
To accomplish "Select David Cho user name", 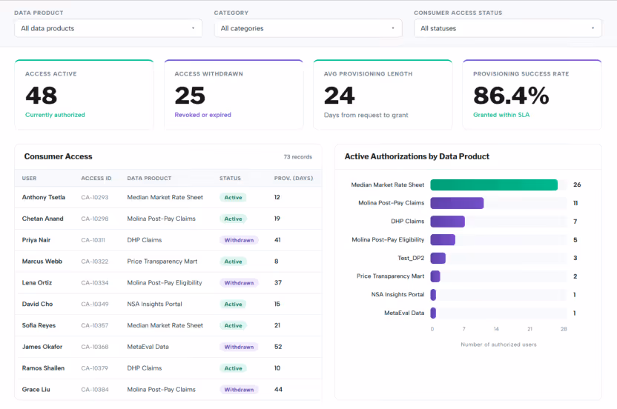I will [x=37, y=304].
